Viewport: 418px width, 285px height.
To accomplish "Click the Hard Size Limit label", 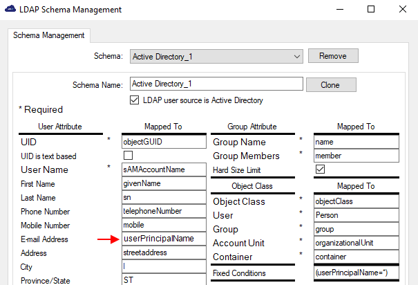I will [x=236, y=170].
